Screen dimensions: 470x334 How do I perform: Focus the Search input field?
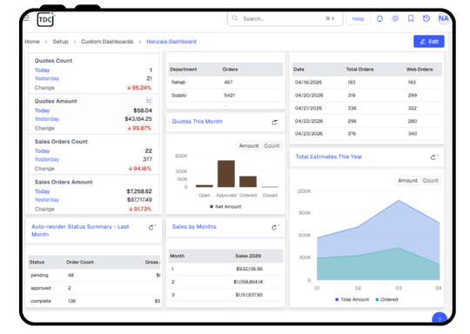(x=285, y=18)
